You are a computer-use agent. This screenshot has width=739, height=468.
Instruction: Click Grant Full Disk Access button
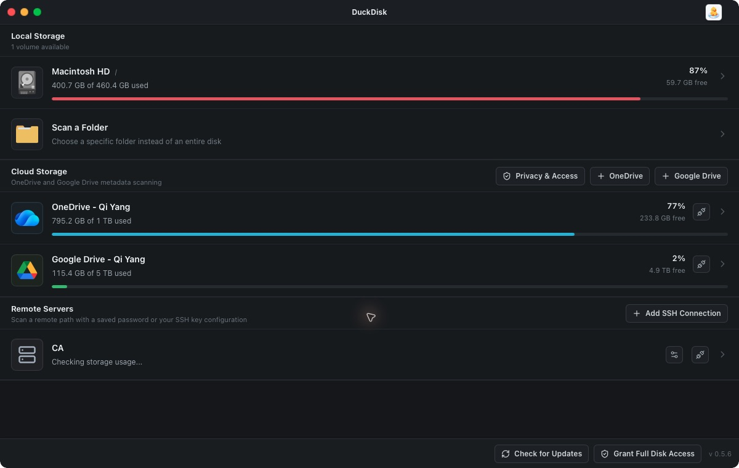647,454
